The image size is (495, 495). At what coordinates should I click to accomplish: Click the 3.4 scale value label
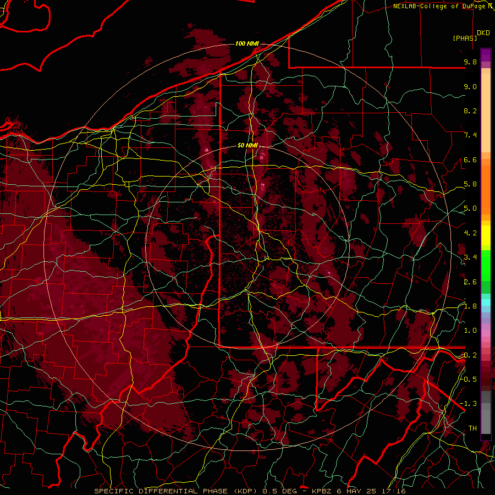click(x=470, y=257)
